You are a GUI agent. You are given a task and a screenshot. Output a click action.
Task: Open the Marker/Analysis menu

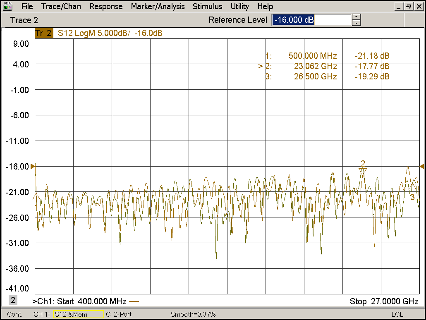coord(158,7)
